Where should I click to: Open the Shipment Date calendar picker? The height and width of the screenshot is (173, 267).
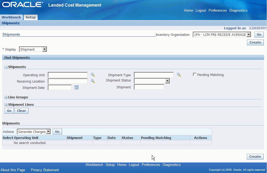tap(77, 88)
